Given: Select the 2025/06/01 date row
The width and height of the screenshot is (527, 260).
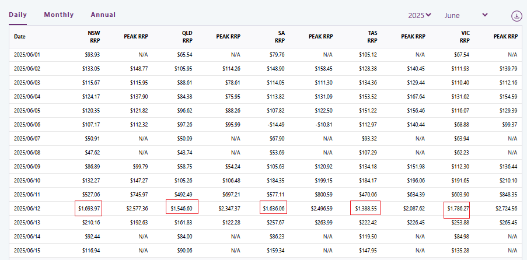Looking at the screenshot, I should coord(27,55).
